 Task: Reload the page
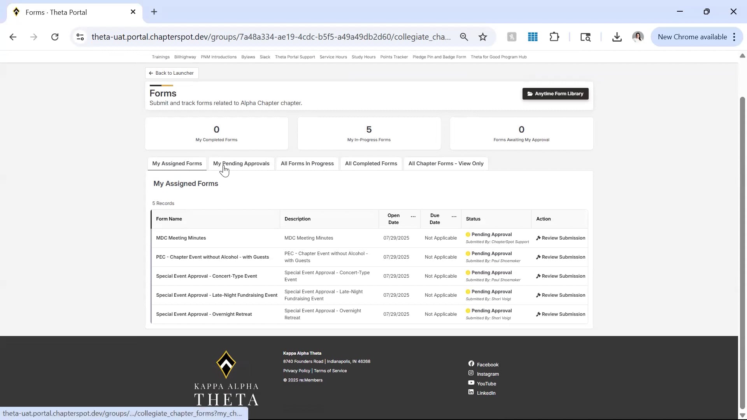pos(55,37)
